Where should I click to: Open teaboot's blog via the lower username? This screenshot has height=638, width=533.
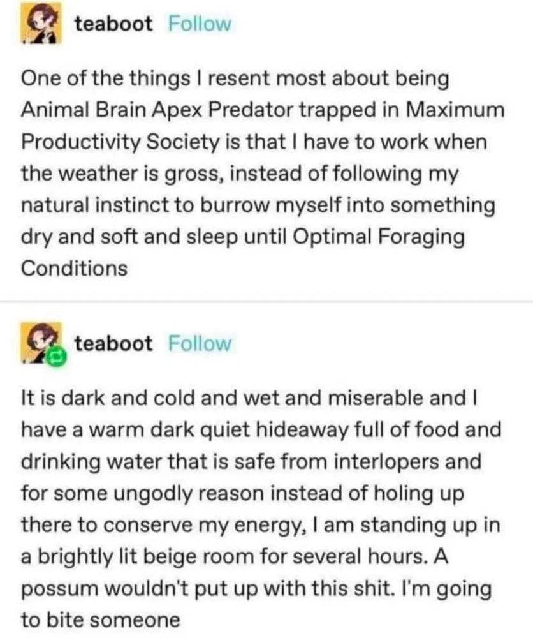tap(113, 343)
